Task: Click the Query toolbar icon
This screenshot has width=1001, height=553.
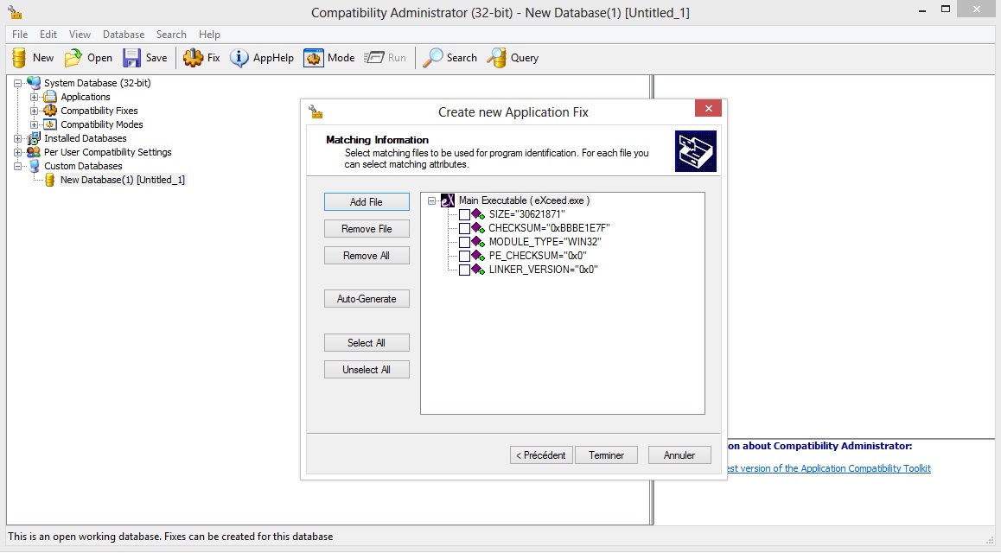Action: [x=496, y=57]
